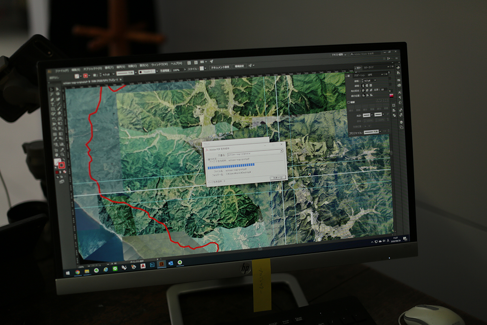Open the stroke weight 4.5 pt dropdown in panel
Viewport: 487px width, 325px height.
375,80
